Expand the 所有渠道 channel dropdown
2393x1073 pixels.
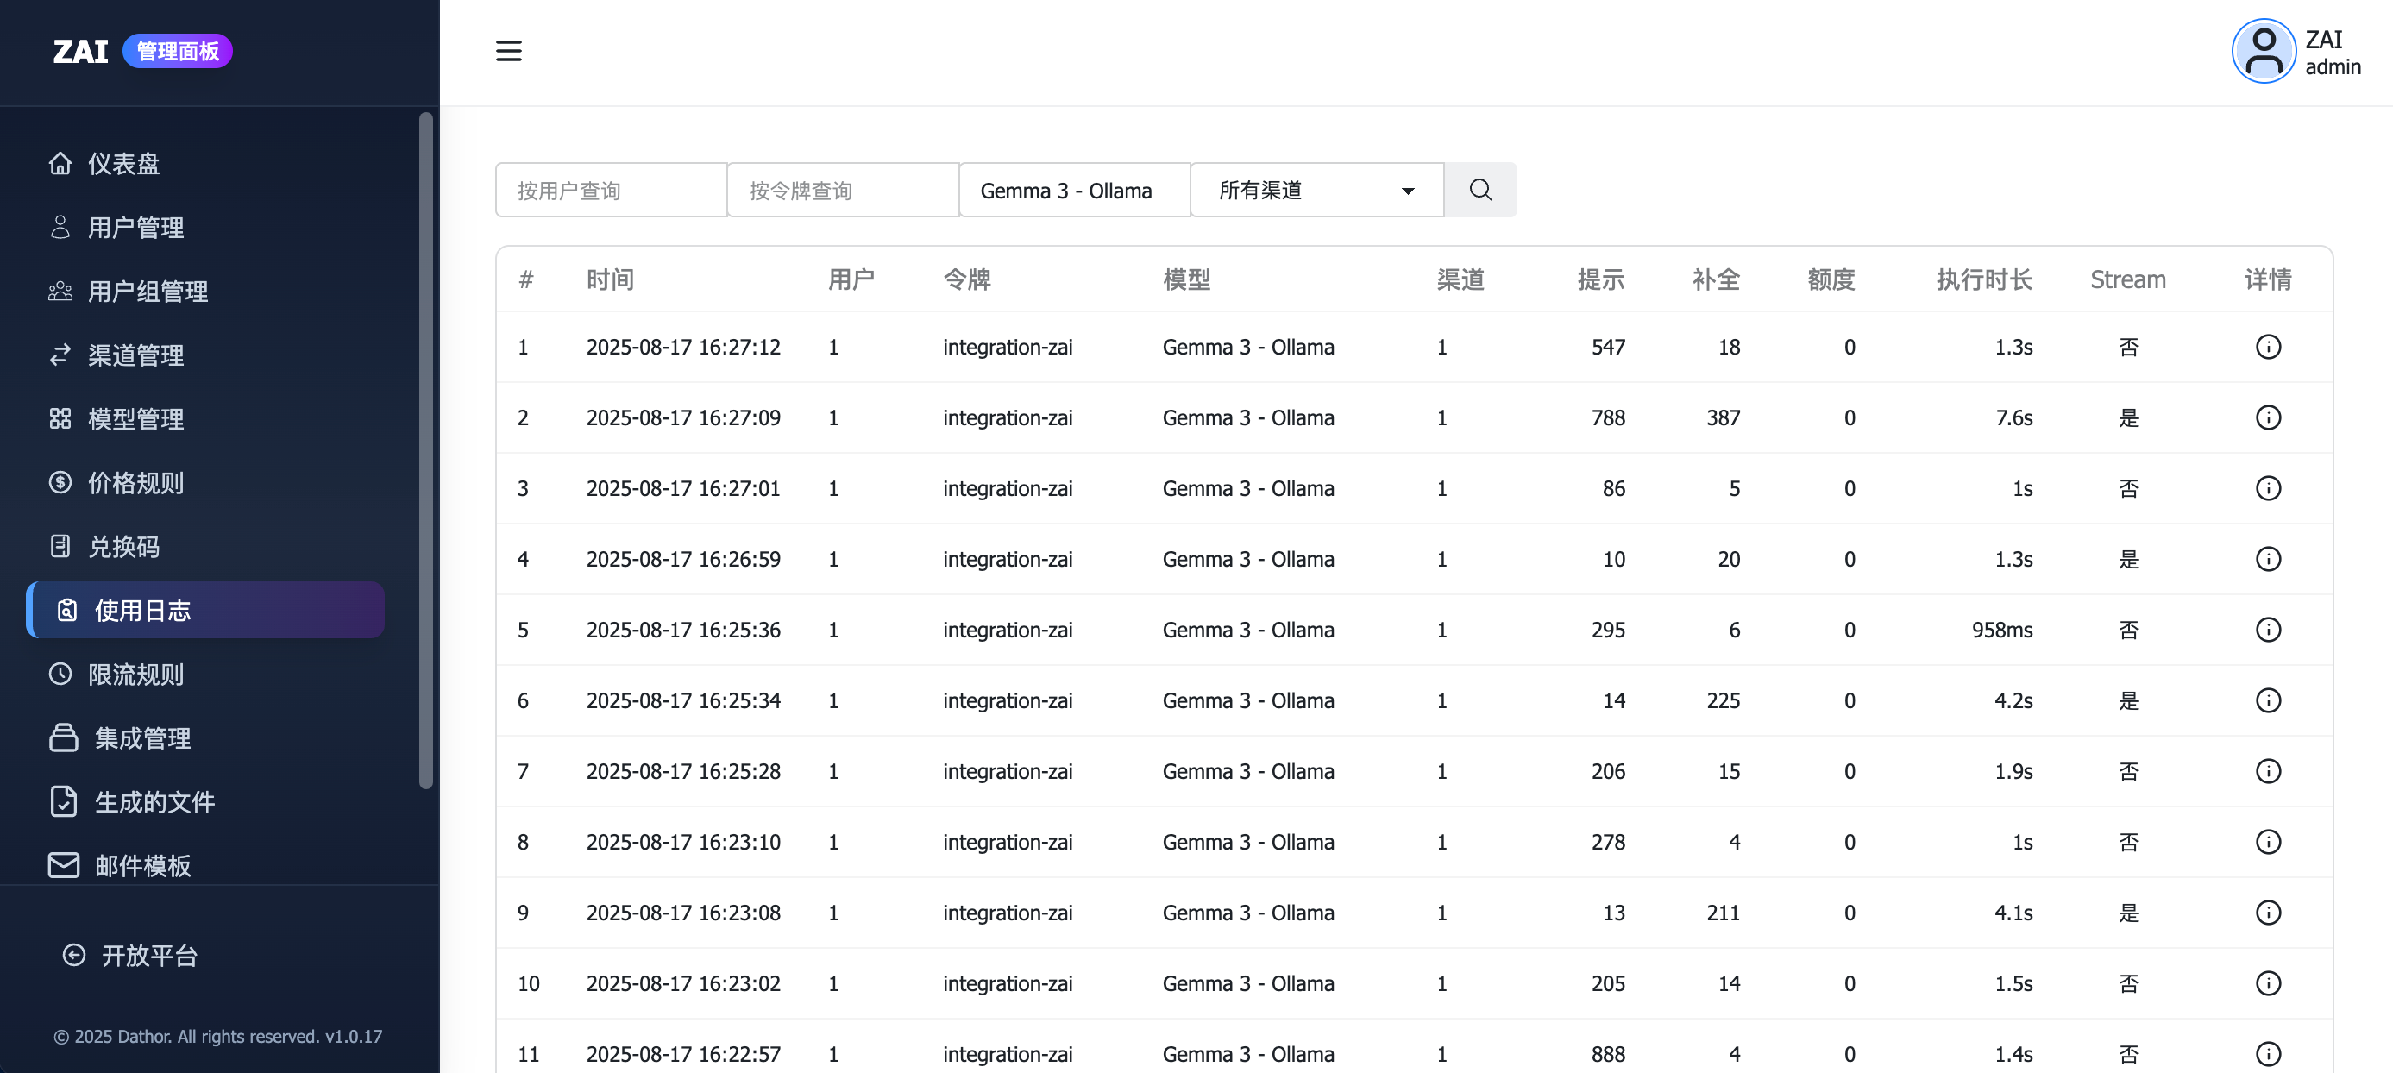[x=1316, y=191]
